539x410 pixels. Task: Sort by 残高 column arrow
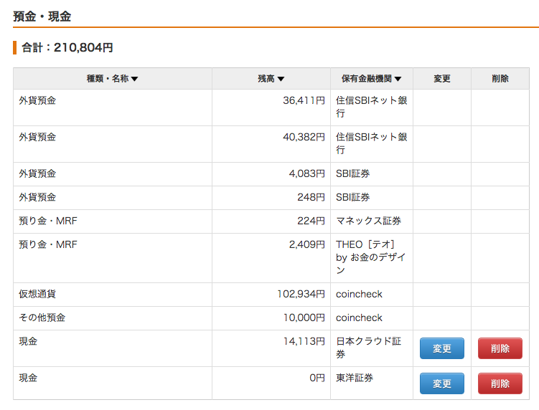coord(281,79)
